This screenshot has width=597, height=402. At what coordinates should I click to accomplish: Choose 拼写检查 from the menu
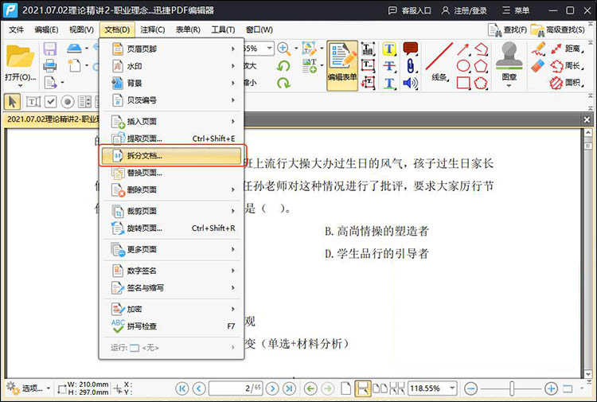173,326
